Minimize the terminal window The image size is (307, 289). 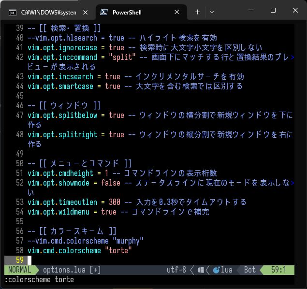[x=251, y=11]
